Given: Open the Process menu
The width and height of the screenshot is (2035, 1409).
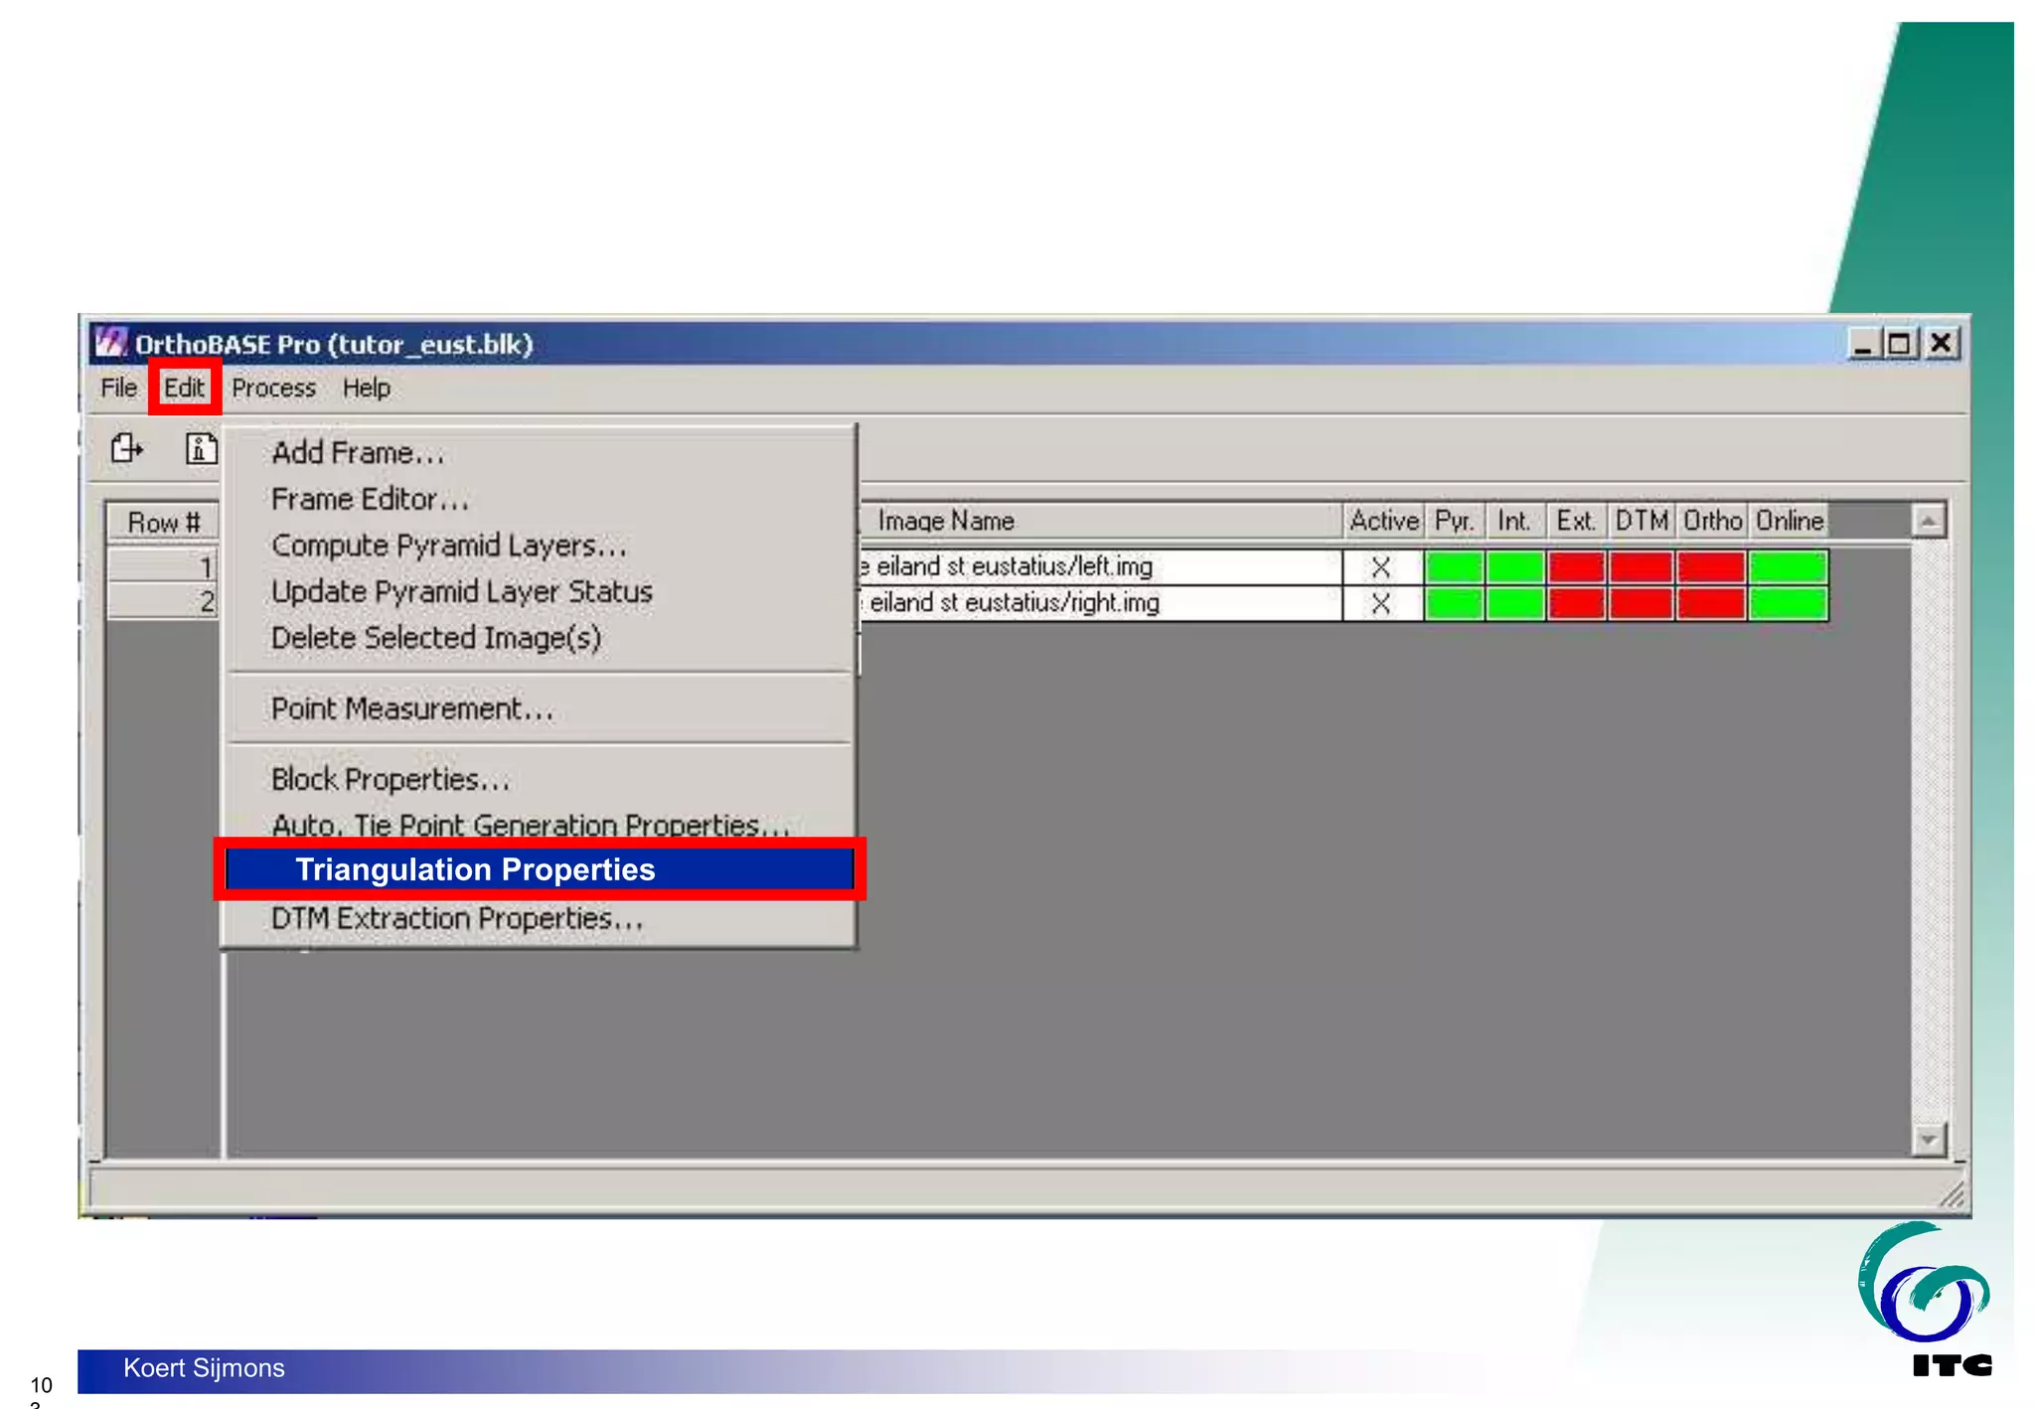Looking at the screenshot, I should [273, 389].
